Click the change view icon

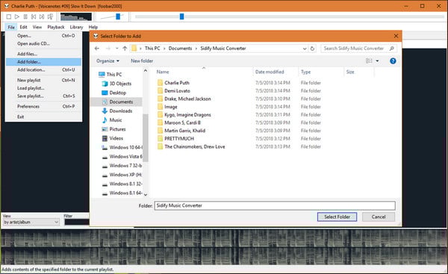(x=369, y=61)
